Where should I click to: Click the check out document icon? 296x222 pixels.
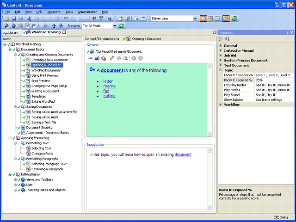coord(136,18)
